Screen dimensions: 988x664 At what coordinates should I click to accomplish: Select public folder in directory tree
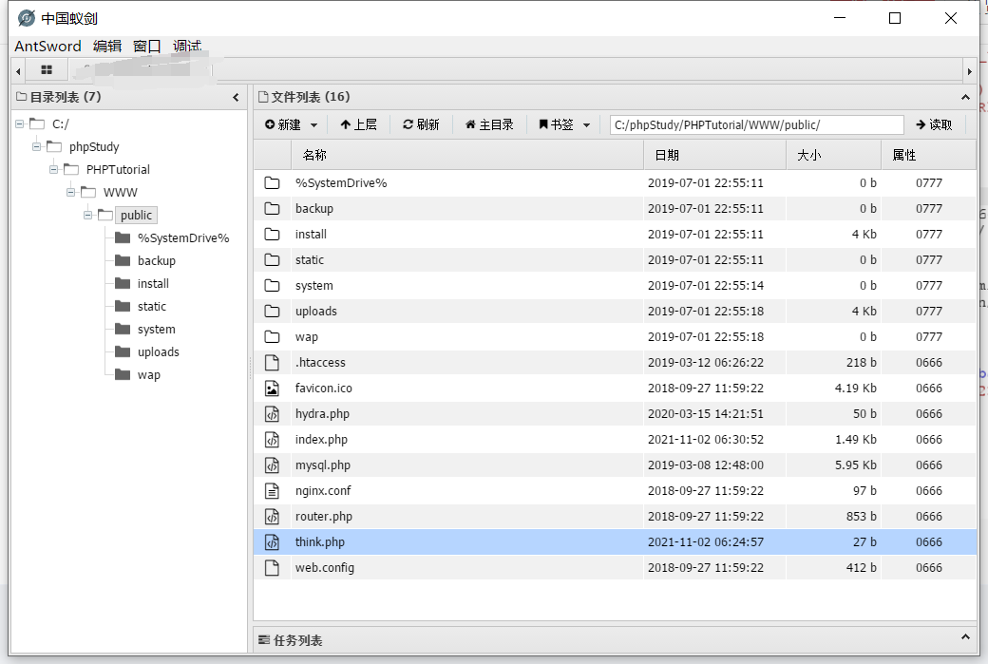[x=136, y=215]
